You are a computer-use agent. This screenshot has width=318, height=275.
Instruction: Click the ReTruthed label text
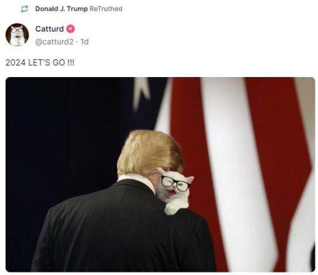[106, 9]
